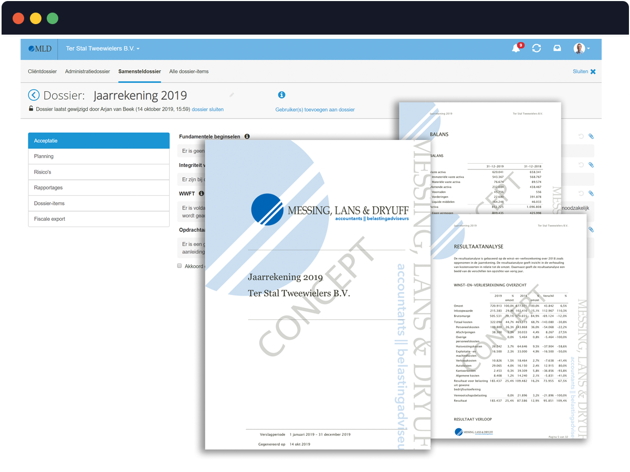The width and height of the screenshot is (630, 472).
Task: Click the Fundamentele beginselen heading
Action: pyautogui.click(x=209, y=136)
